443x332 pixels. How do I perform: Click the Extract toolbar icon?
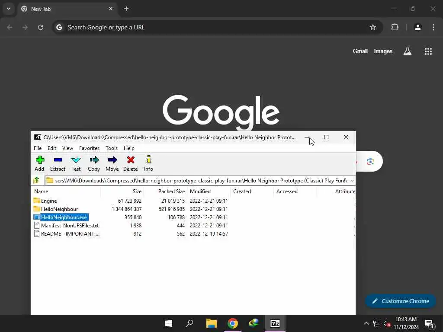click(x=58, y=163)
